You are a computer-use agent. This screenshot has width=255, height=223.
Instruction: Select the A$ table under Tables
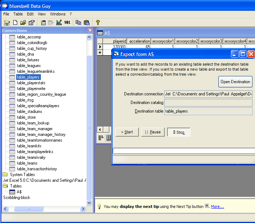pyautogui.click(x=19, y=192)
